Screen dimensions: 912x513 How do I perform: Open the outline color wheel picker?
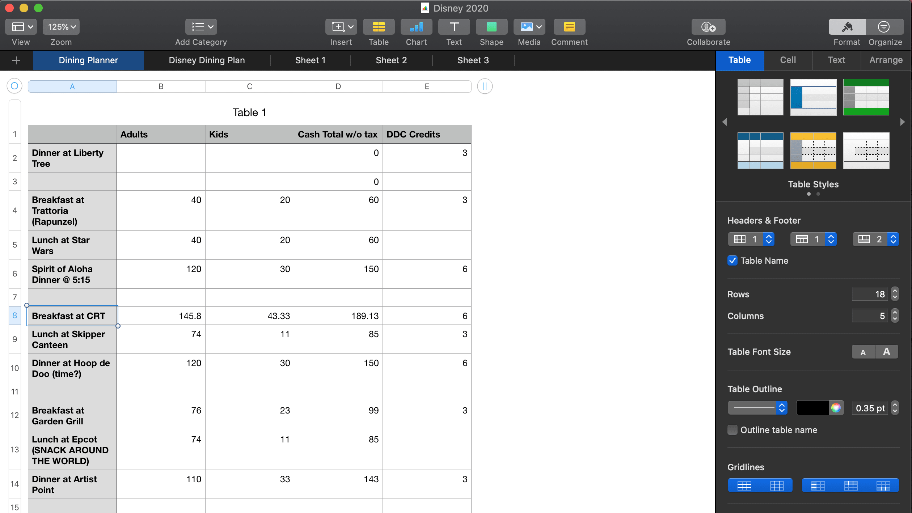click(x=836, y=408)
